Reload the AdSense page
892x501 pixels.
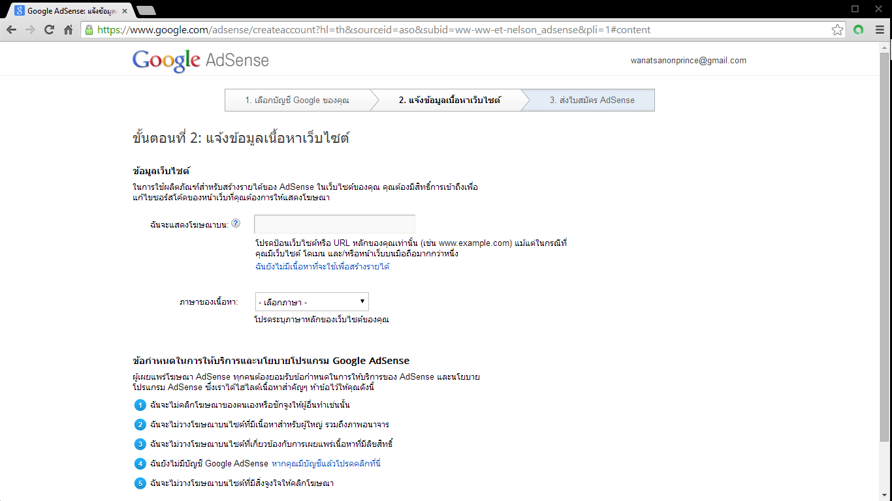(x=49, y=30)
